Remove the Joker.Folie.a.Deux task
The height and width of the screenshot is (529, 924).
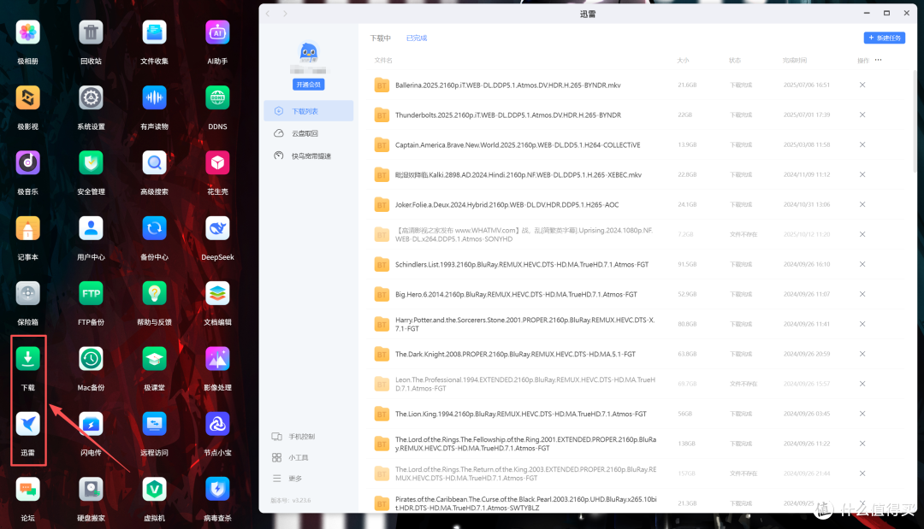(x=862, y=205)
